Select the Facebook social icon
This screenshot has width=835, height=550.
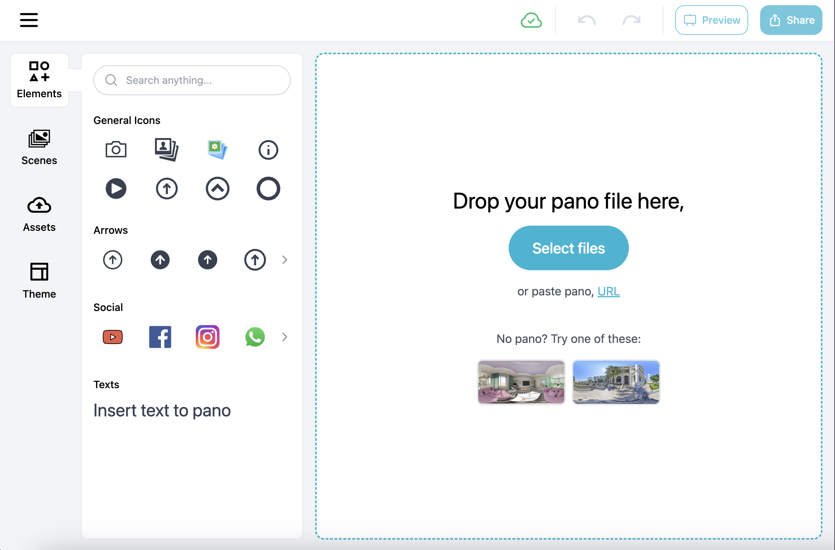click(x=159, y=336)
